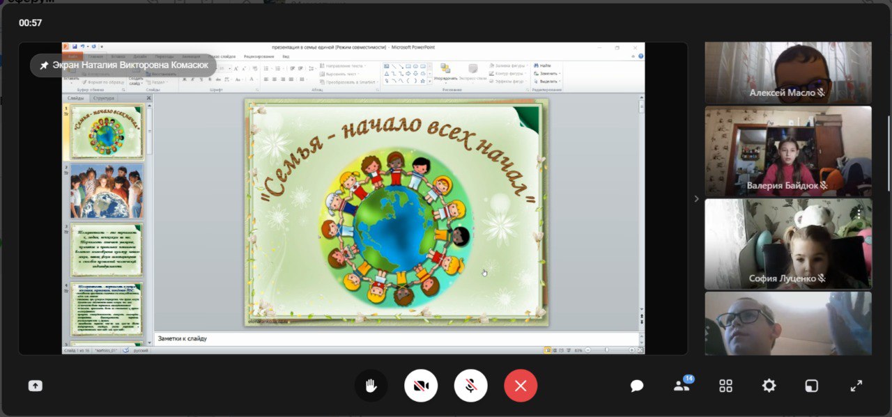Close the slides thumbnail pane

[148, 98]
